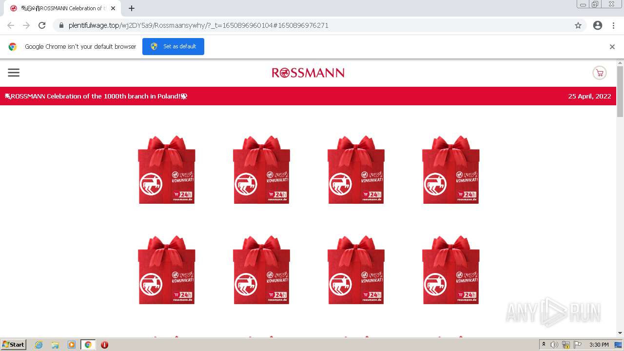Pick the second gift box in second row
The width and height of the screenshot is (624, 351).
tap(261, 270)
